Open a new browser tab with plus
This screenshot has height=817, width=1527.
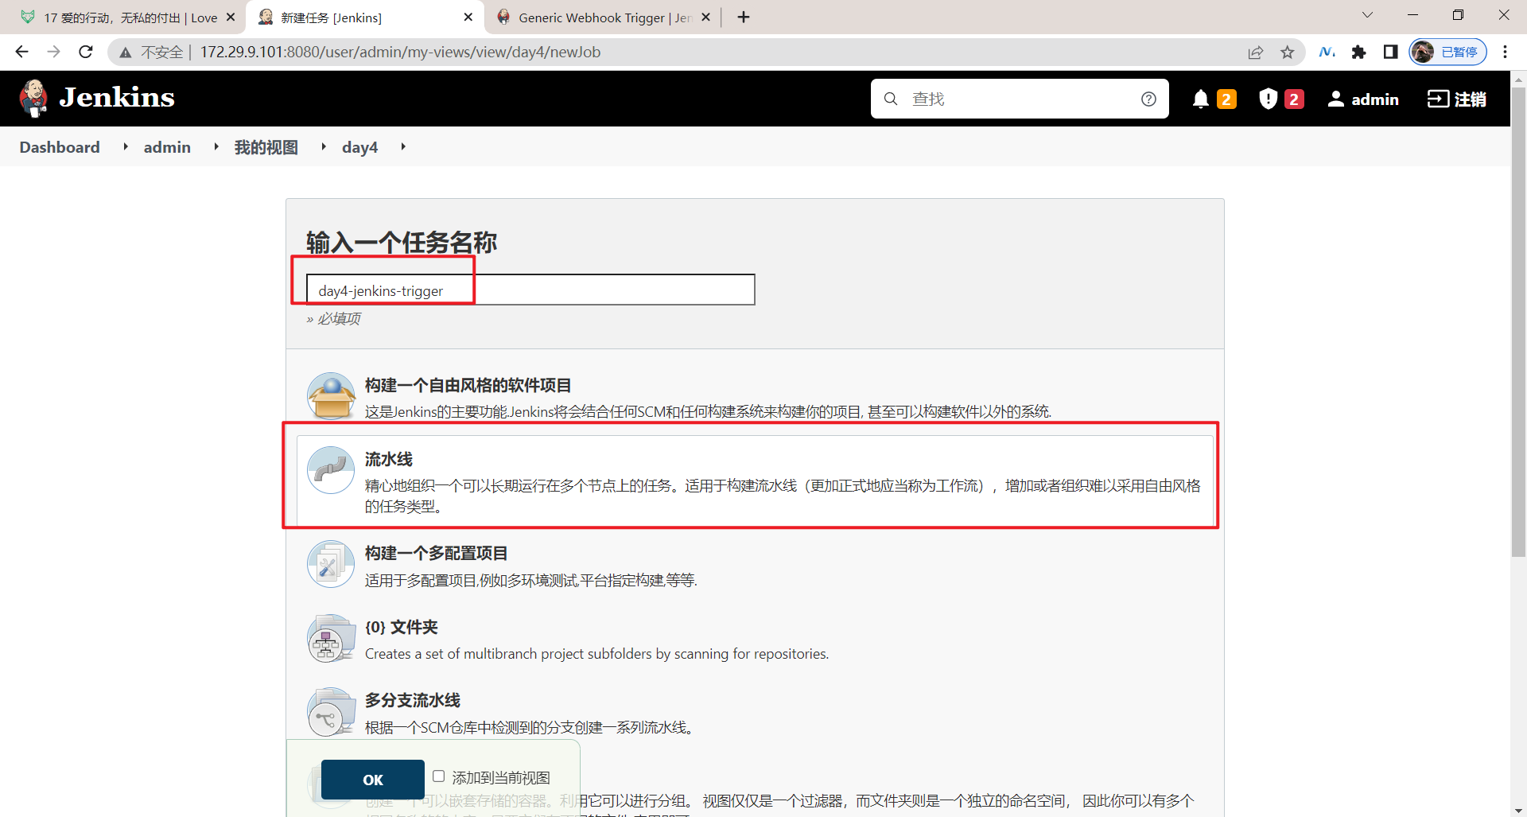(744, 18)
